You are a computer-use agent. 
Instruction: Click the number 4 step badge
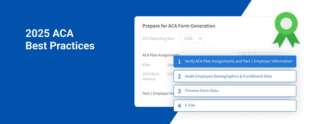click(179, 105)
